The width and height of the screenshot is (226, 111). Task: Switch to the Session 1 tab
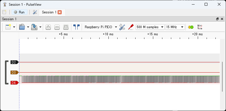(x=49, y=12)
